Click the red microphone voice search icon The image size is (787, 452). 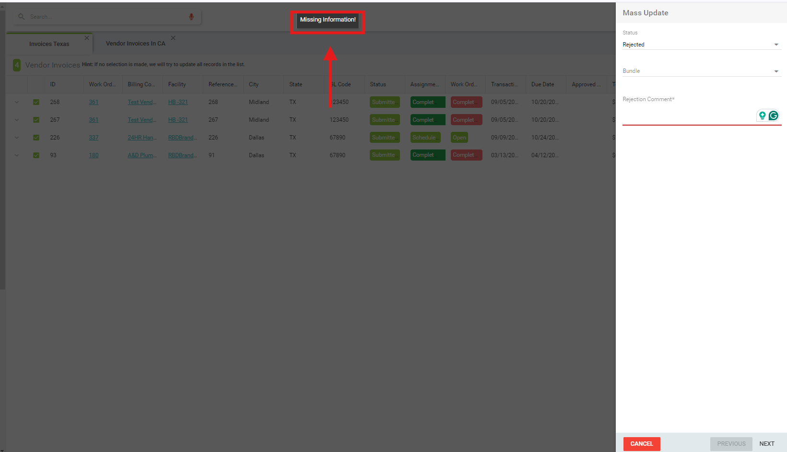(x=191, y=17)
